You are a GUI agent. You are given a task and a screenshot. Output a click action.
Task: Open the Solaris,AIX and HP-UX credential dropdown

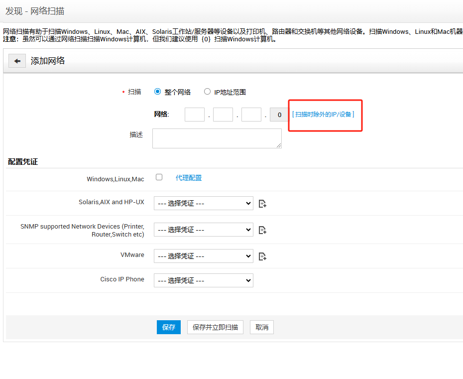pyautogui.click(x=203, y=203)
